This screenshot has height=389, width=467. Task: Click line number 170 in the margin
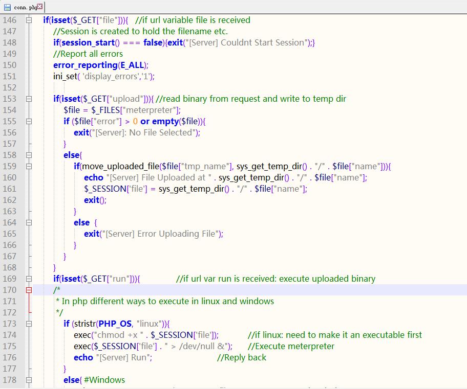[10, 290]
